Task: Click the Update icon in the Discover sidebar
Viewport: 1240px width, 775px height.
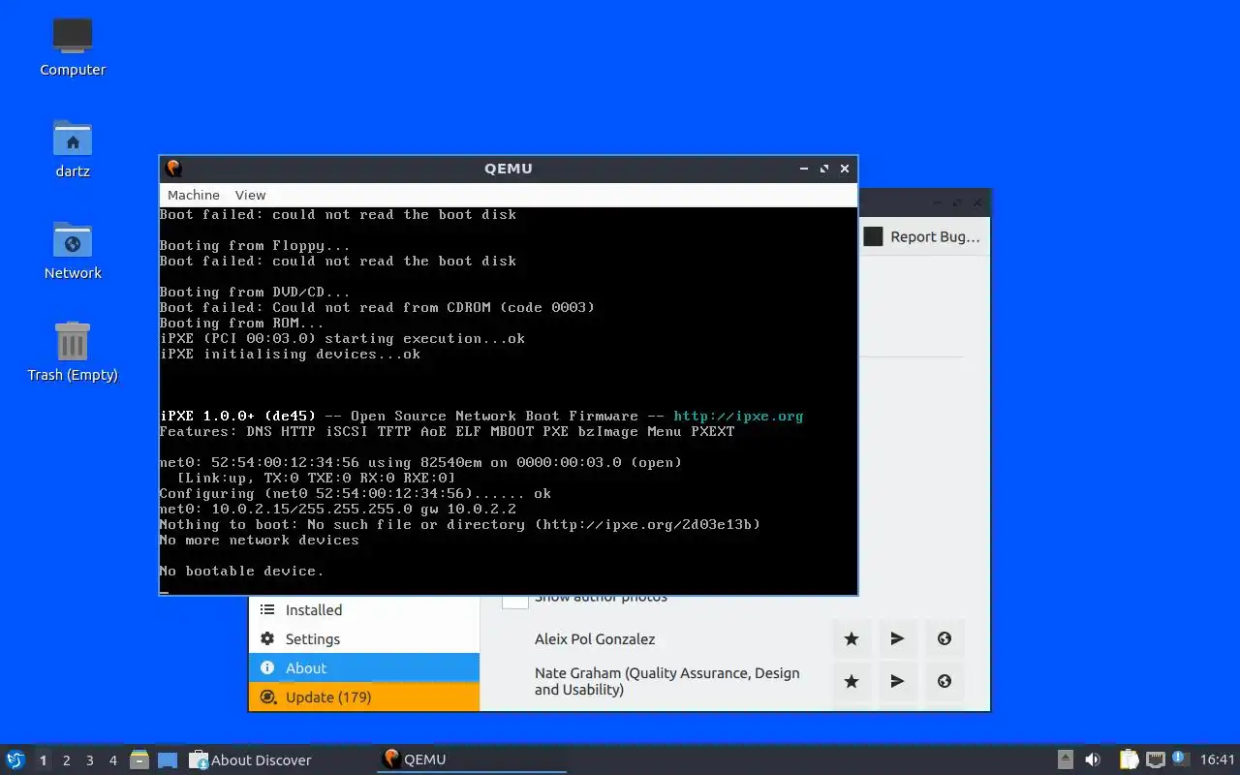Action: pyautogui.click(x=267, y=697)
